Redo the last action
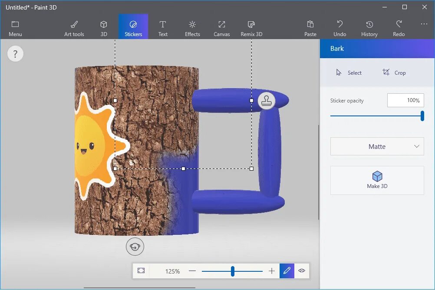Image resolution: width=435 pixels, height=290 pixels. 399,28
